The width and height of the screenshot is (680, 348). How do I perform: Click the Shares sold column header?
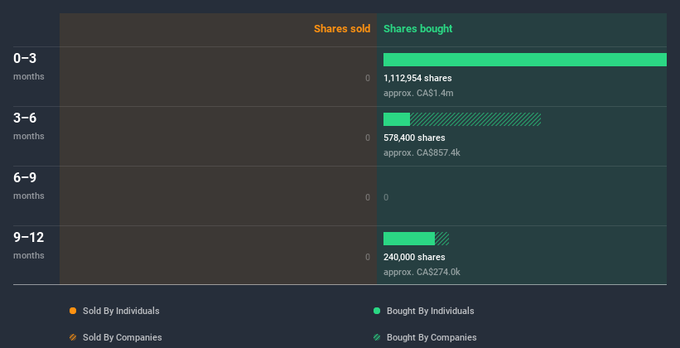coord(342,29)
